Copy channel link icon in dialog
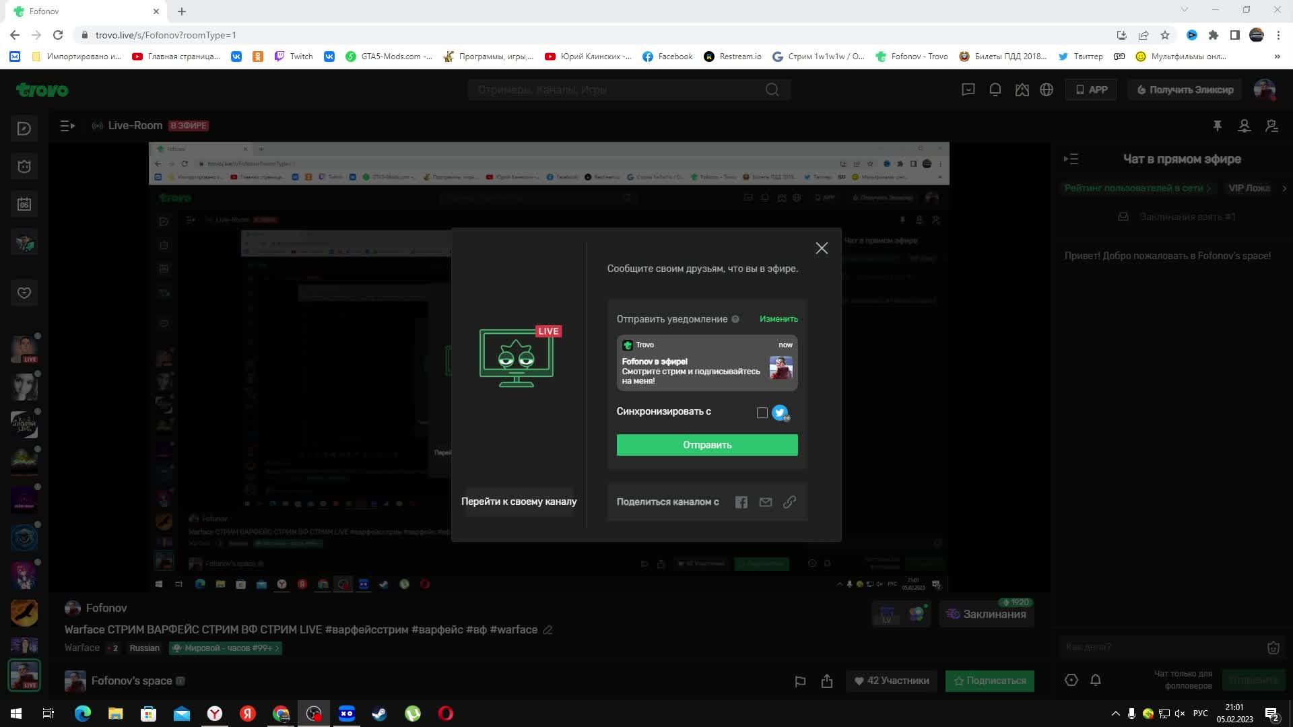 click(789, 502)
